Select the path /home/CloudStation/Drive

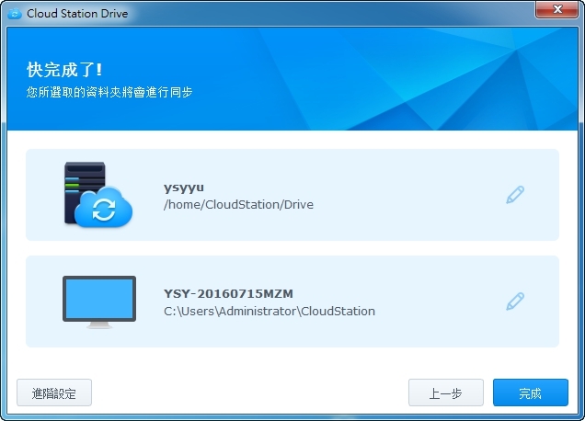(238, 205)
